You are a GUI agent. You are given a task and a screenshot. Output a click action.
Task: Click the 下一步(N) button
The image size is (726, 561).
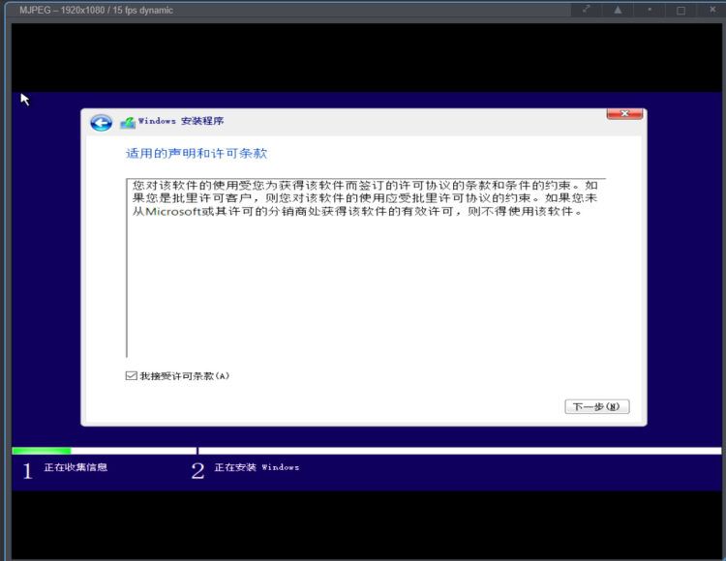597,406
